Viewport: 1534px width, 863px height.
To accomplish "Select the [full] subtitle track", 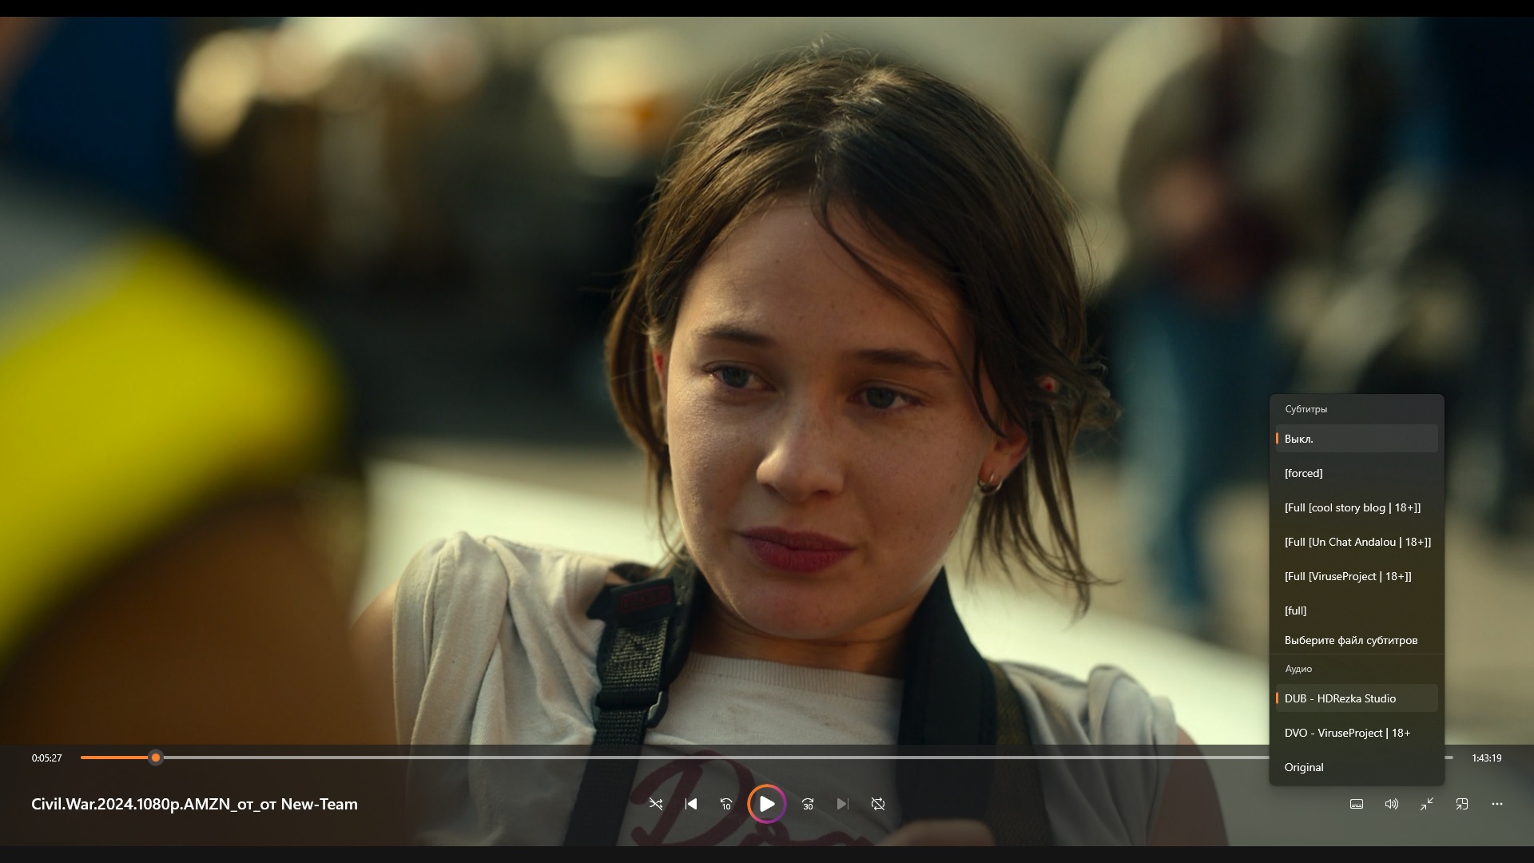I will click(x=1357, y=610).
